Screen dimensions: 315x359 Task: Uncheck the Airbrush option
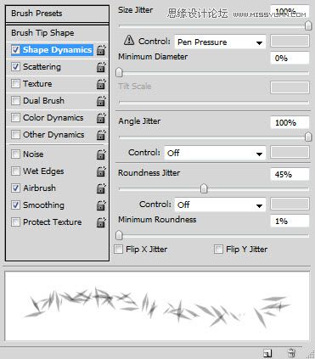tap(15, 188)
